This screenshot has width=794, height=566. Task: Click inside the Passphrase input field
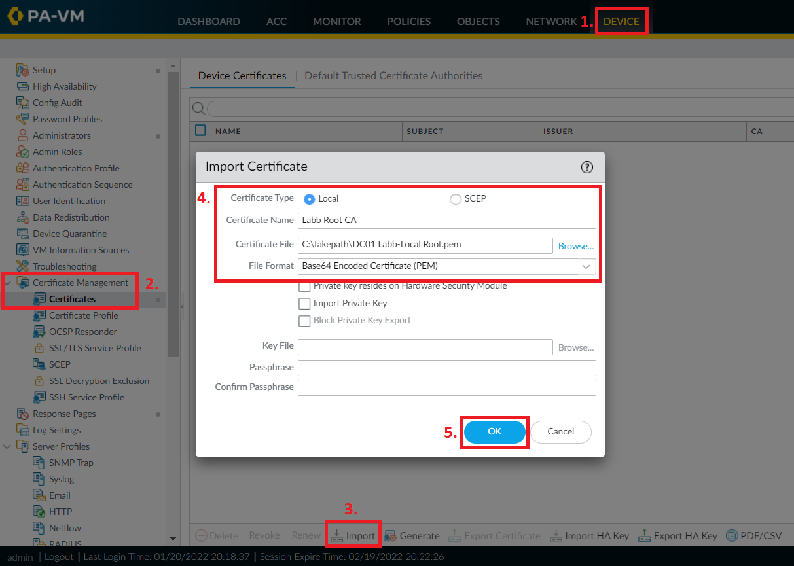(447, 367)
